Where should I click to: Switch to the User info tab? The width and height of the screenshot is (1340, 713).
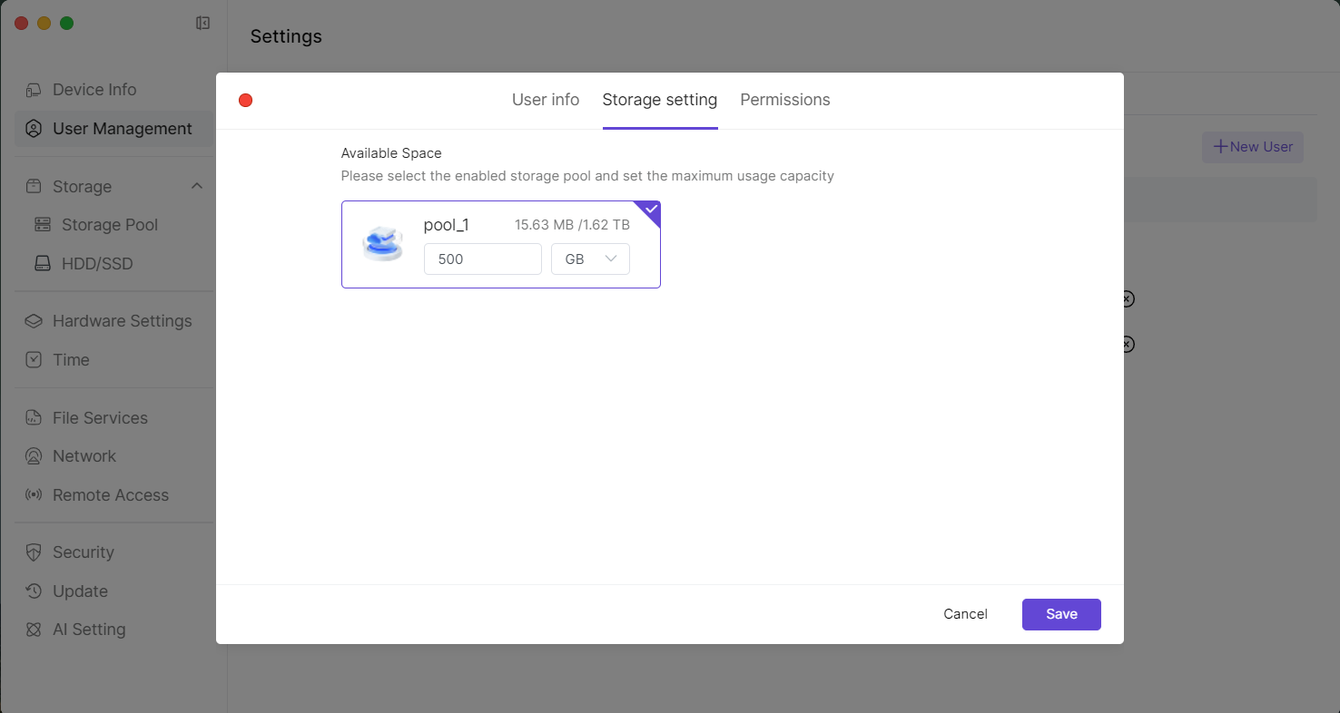pos(546,100)
